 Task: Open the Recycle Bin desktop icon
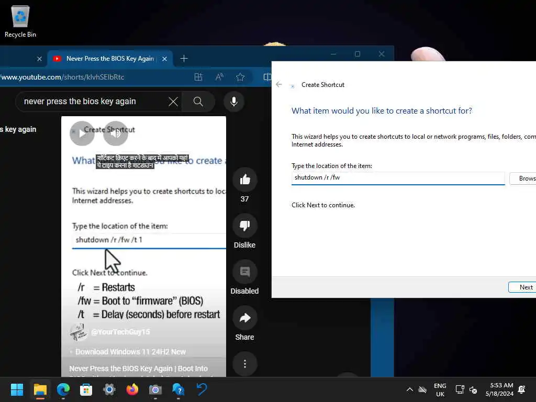[x=20, y=21]
